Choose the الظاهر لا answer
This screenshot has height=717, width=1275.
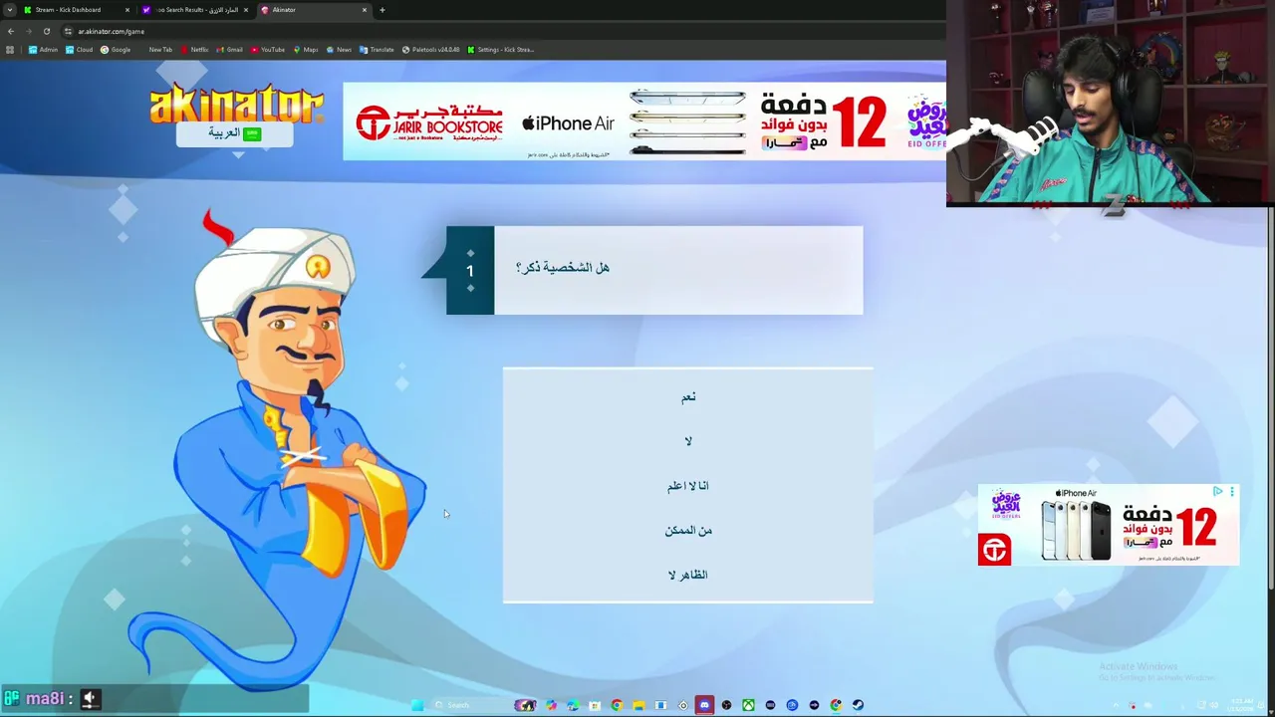coord(688,575)
